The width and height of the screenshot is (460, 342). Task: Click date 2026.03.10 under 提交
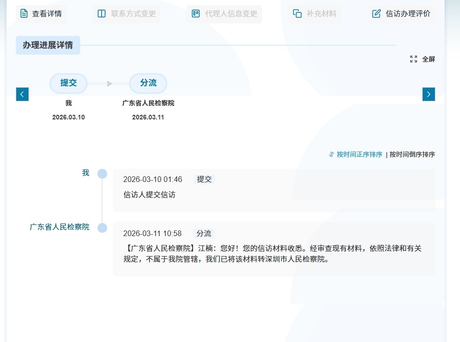click(x=69, y=117)
